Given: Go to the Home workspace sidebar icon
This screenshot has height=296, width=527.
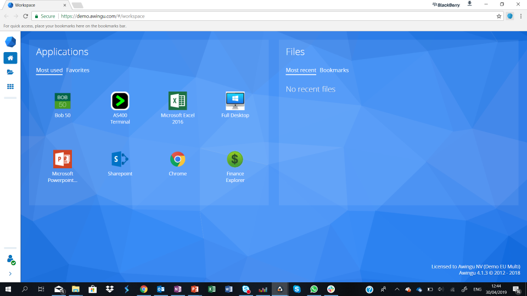Looking at the screenshot, I should pos(10,58).
